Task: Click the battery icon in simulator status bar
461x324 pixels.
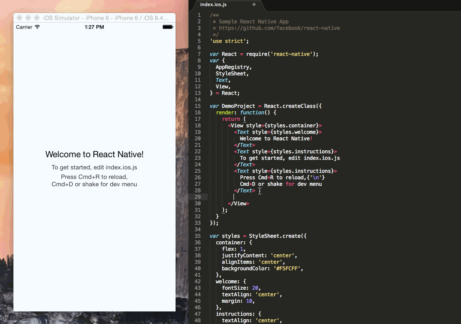Action: [168, 27]
